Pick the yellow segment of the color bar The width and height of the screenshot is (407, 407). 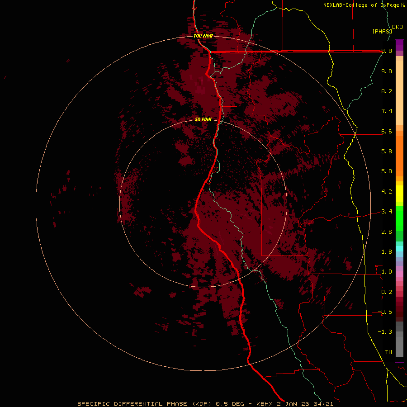tap(399, 194)
